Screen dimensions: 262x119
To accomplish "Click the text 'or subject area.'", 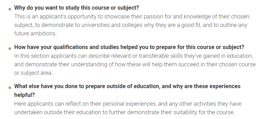I will pos(33,73).
